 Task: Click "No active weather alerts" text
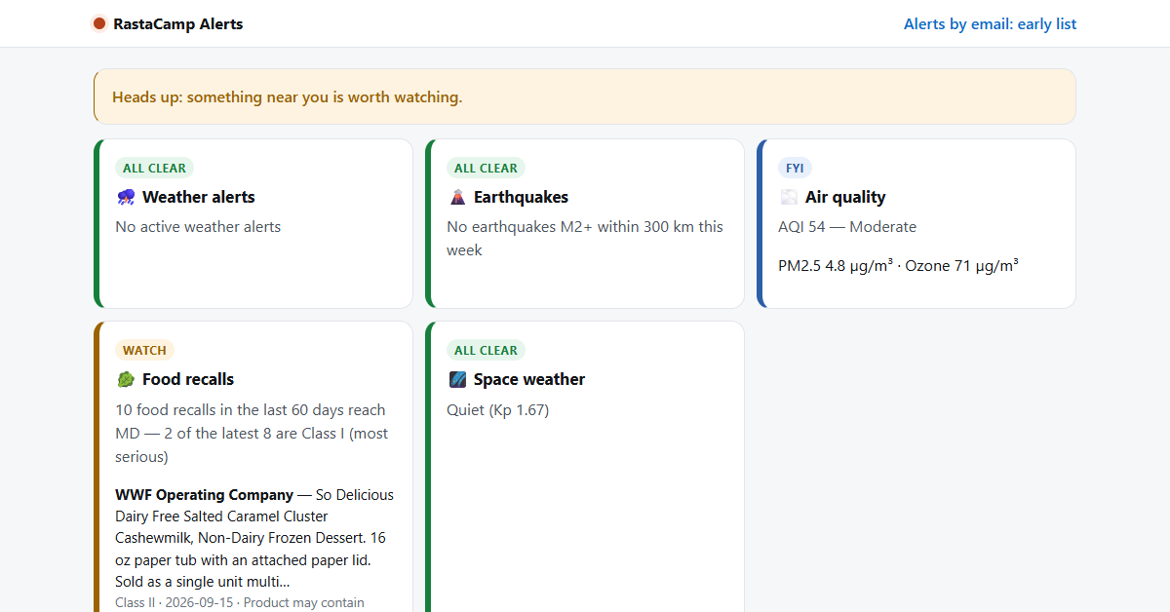(x=198, y=227)
